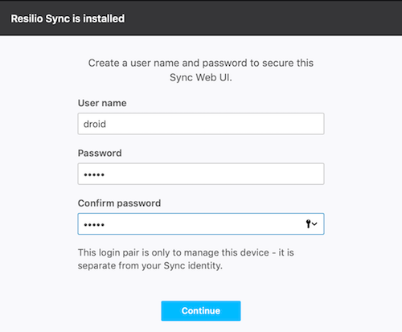The width and height of the screenshot is (402, 332).
Task: Click the empty right end of User name field
Action: (268, 124)
